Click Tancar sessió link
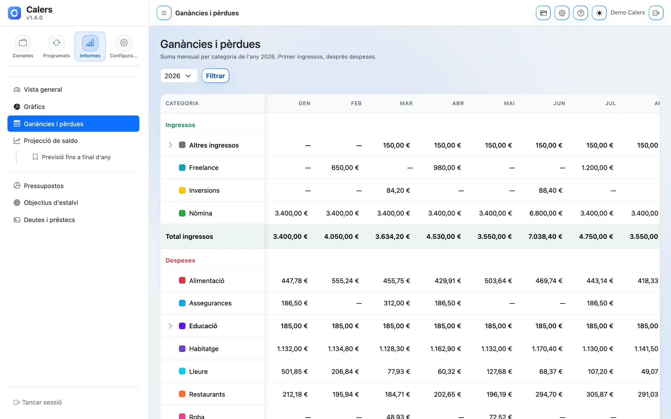 [x=38, y=402]
